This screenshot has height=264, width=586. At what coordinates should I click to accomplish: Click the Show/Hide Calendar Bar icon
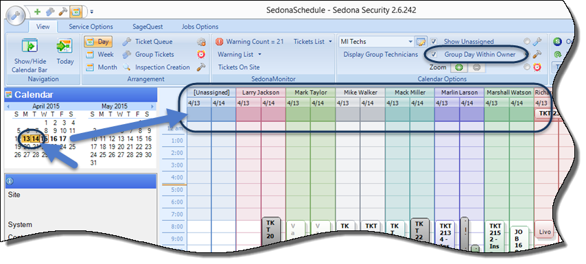tap(30, 47)
